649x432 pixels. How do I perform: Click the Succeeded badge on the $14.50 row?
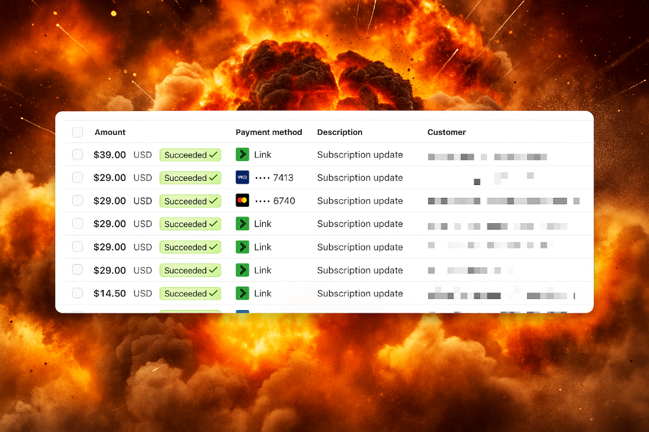(x=190, y=294)
